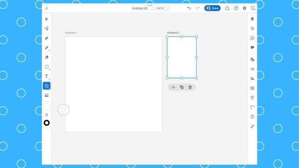Open the 24.7% zoom level field
The width and height of the screenshot is (299, 168).
pos(160,8)
